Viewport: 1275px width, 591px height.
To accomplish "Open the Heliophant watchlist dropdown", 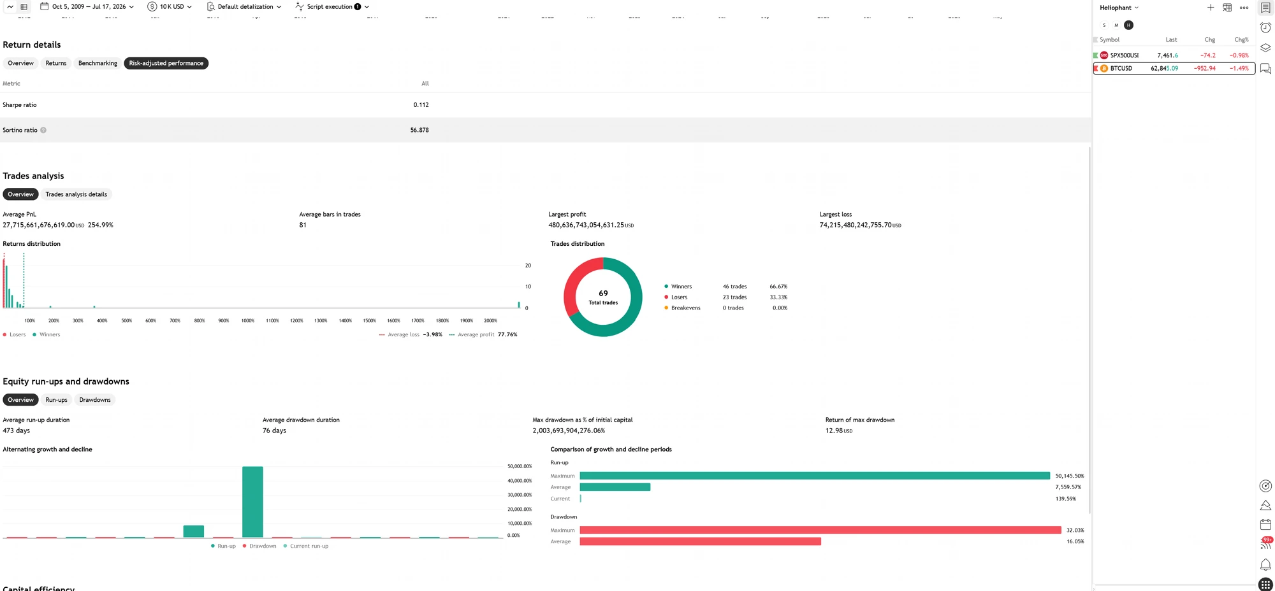I will tap(1119, 8).
